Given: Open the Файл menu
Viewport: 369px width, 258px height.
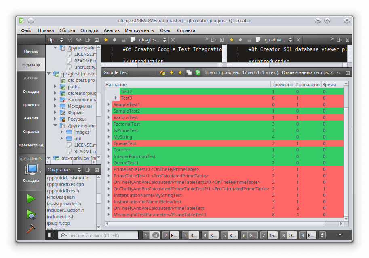Looking at the screenshot, I should (27, 30).
